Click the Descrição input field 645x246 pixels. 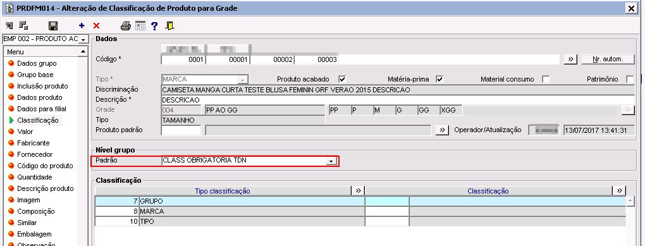(x=398, y=99)
